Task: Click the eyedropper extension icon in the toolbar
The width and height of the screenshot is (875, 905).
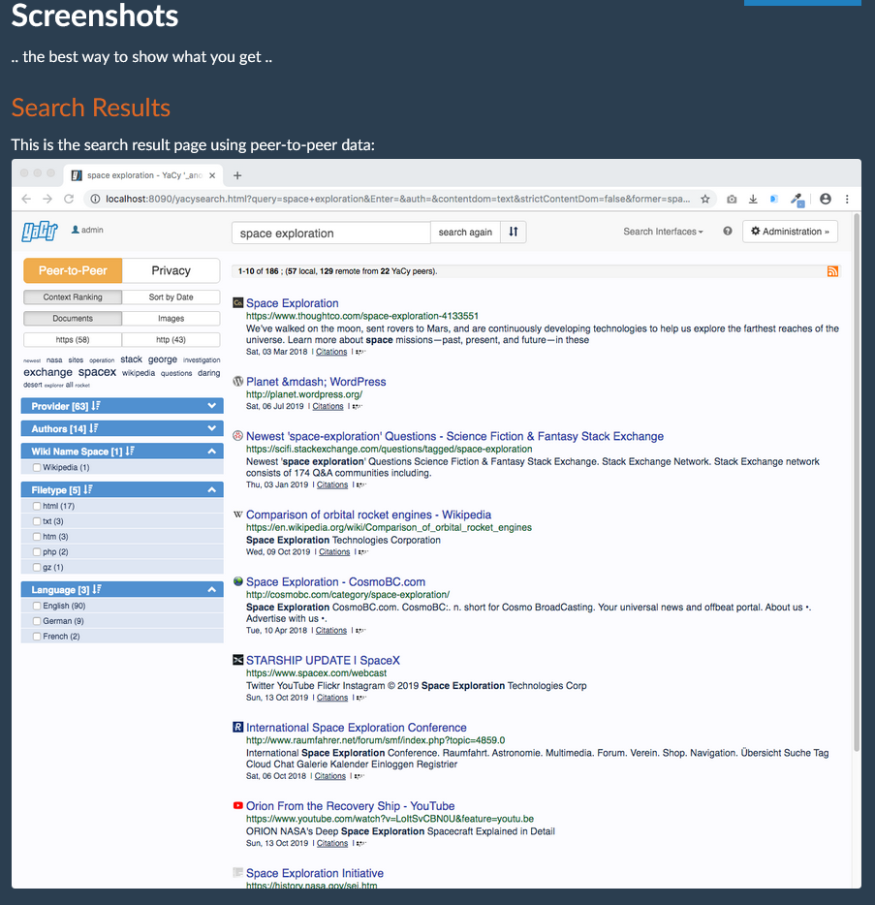Action: tap(797, 200)
